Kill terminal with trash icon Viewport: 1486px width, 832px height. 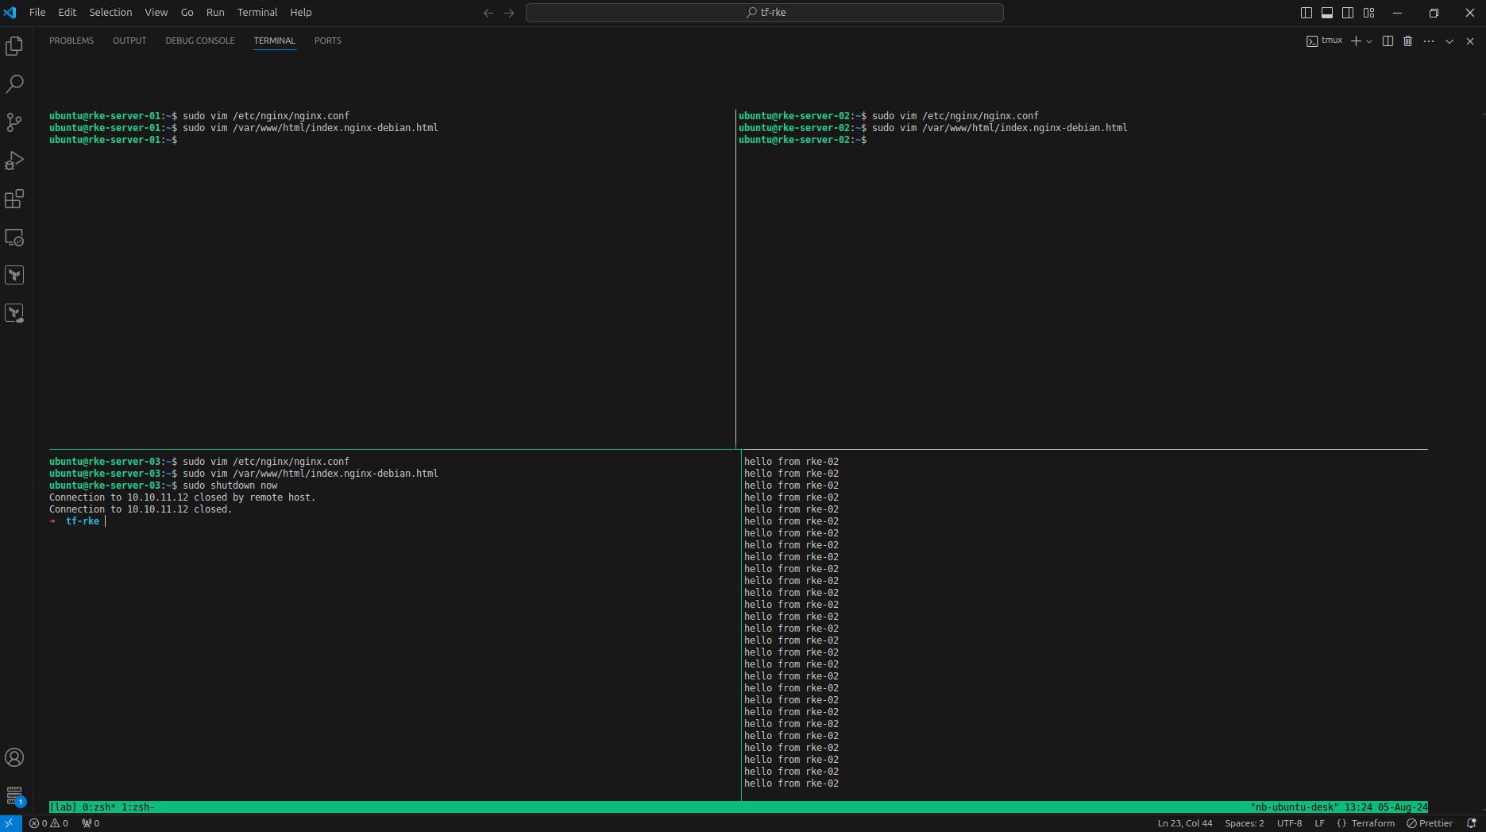[x=1408, y=41]
